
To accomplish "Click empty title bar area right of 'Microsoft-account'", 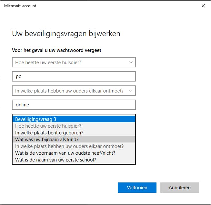I will pyautogui.click(x=113, y=6).
